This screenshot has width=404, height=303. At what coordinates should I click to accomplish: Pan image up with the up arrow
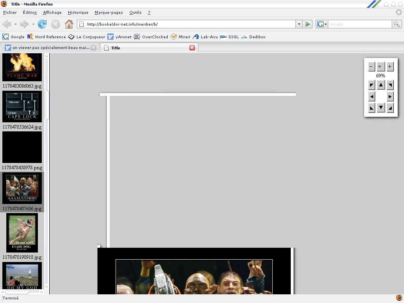click(x=381, y=85)
